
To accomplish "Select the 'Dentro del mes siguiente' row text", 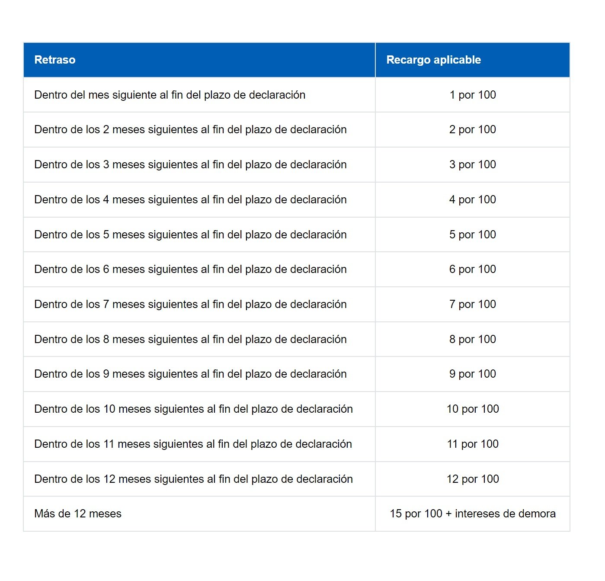I will point(170,95).
